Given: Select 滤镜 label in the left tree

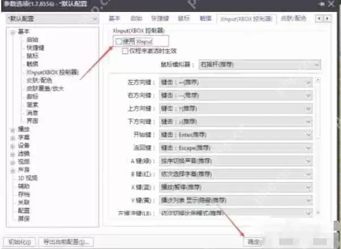Looking at the screenshot, I should point(24,154).
